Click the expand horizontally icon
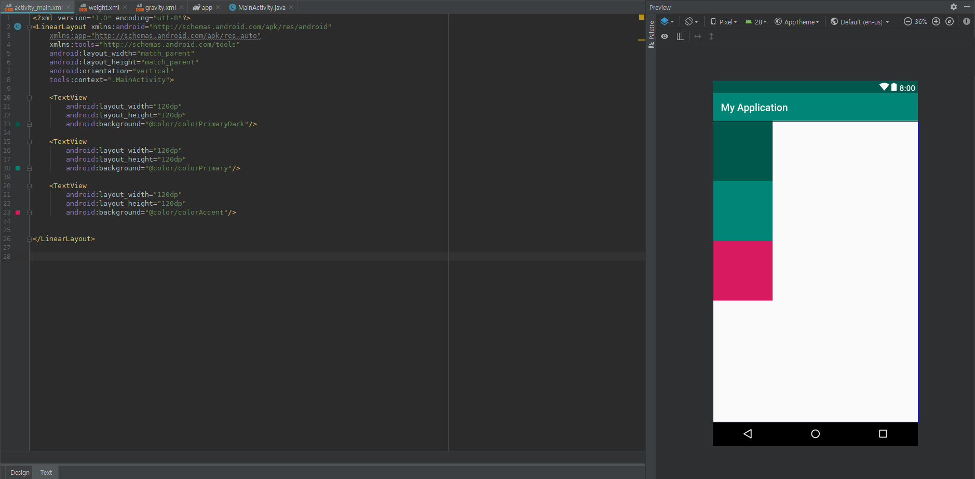Screen dimensions: 975x479 pos(698,36)
